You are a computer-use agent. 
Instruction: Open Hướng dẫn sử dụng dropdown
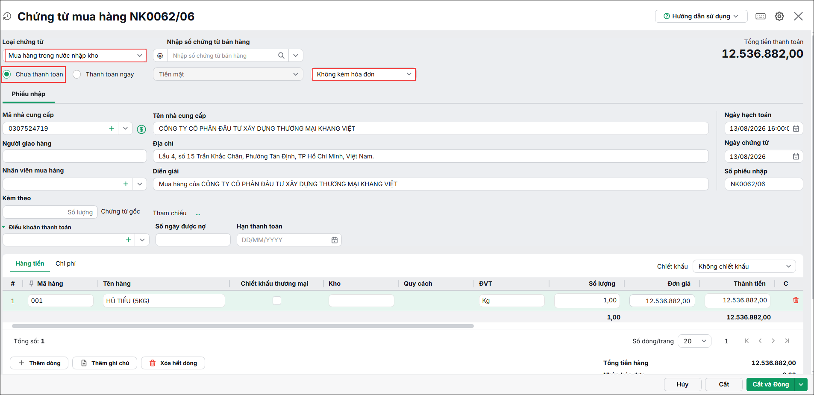pyautogui.click(x=701, y=16)
